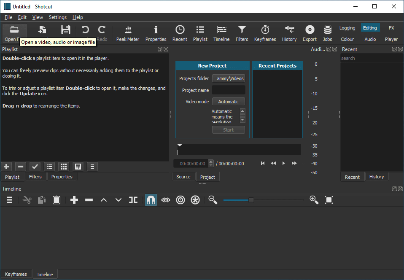
Task: Open the Video mode Automatic dropdown
Action: coord(228,102)
